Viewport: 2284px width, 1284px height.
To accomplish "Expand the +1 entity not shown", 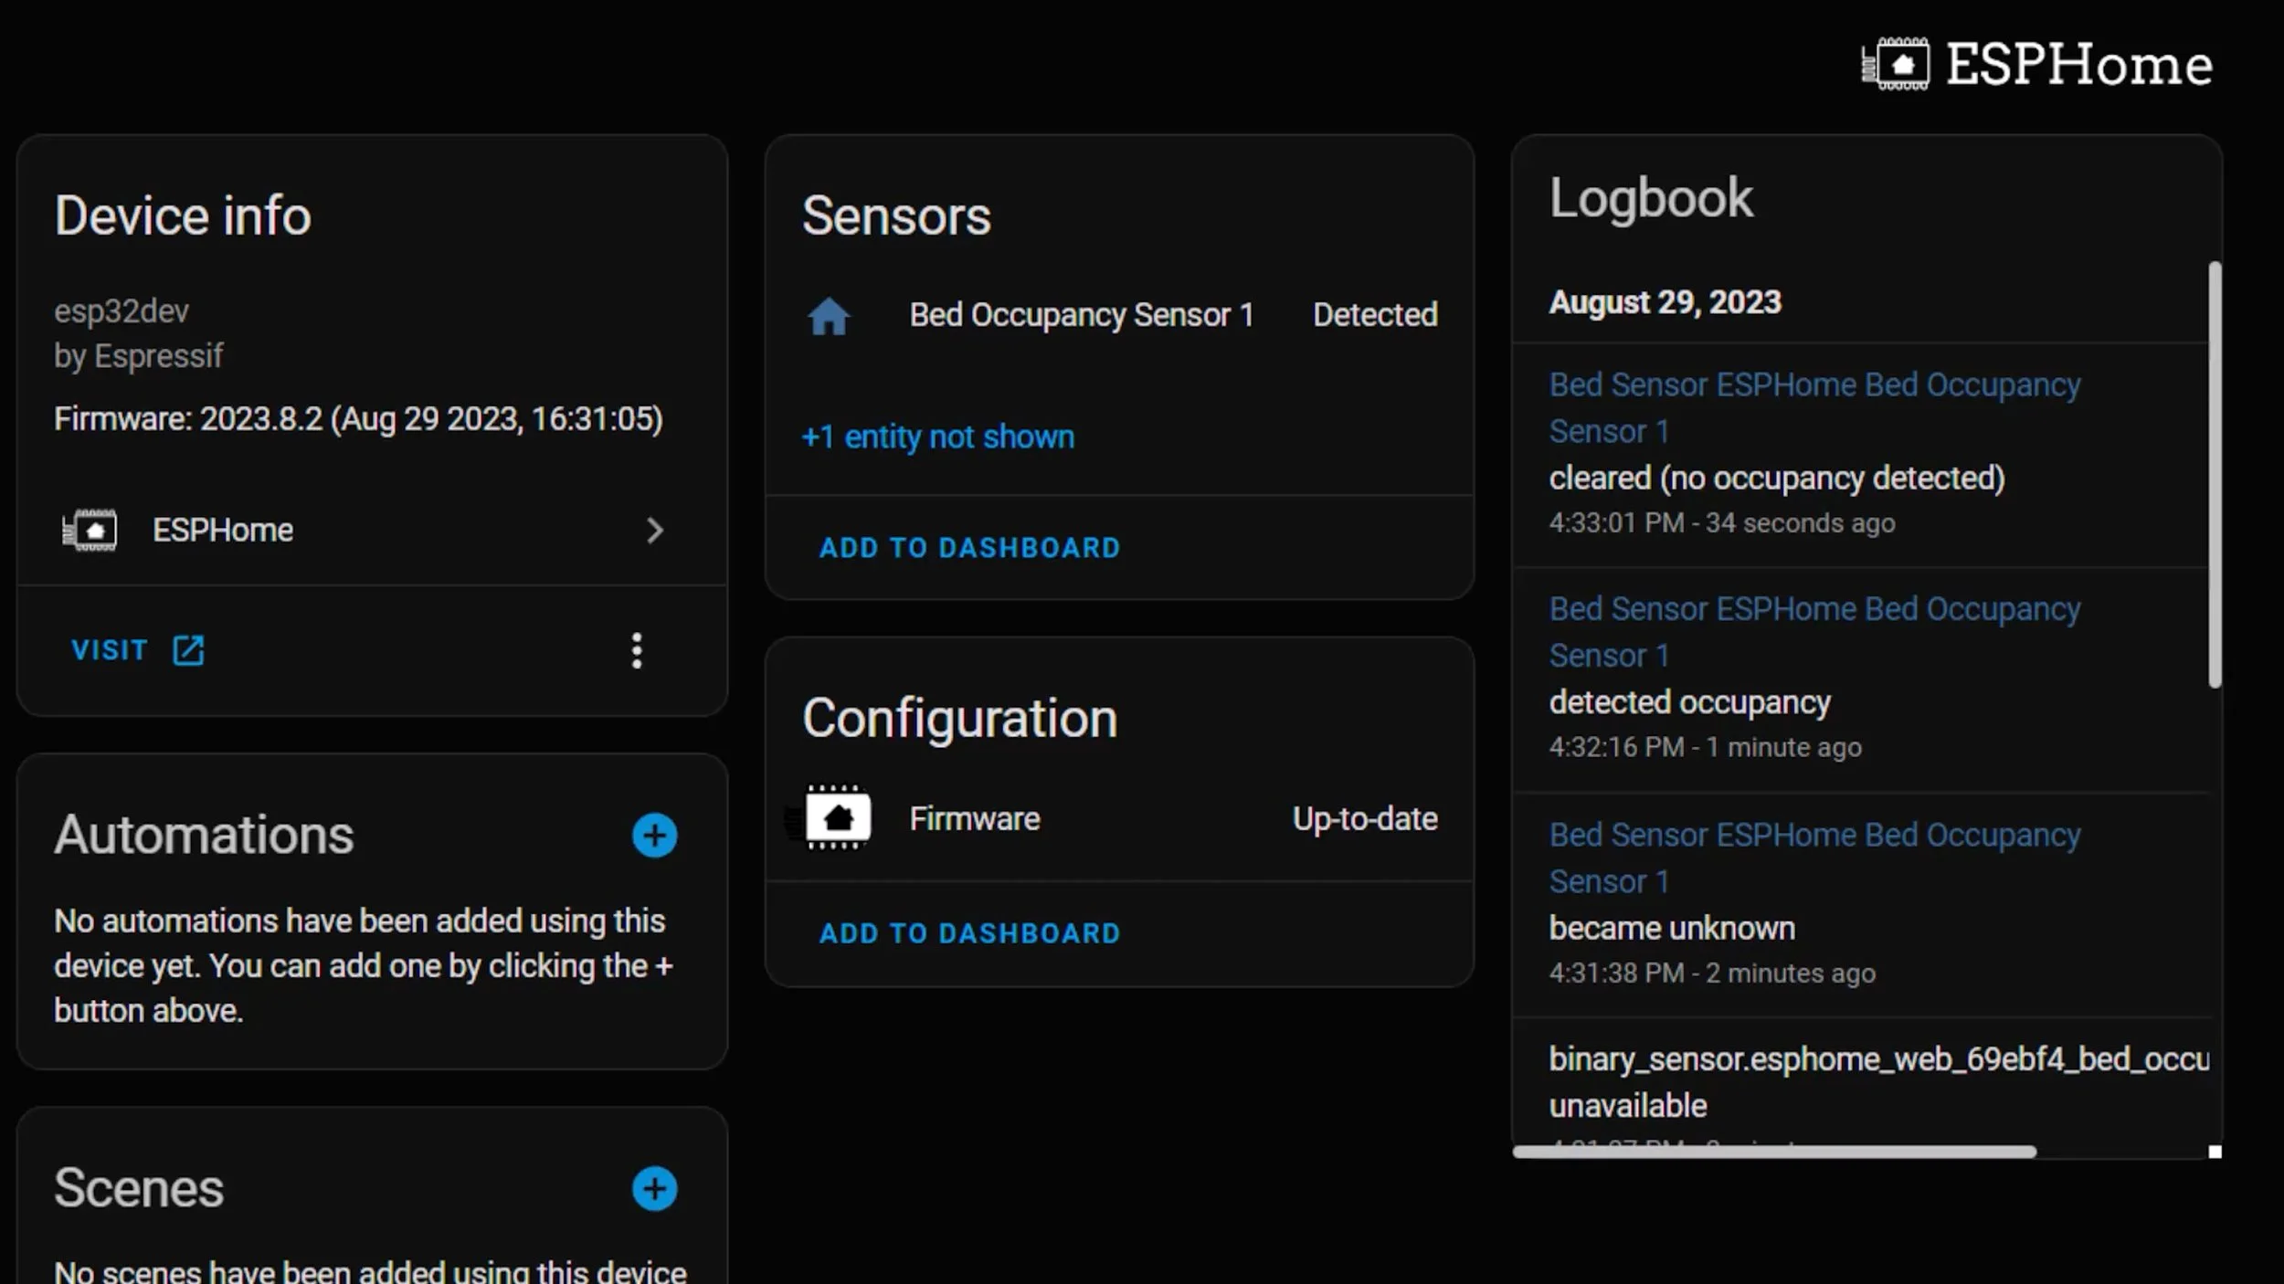I will pyautogui.click(x=937, y=437).
